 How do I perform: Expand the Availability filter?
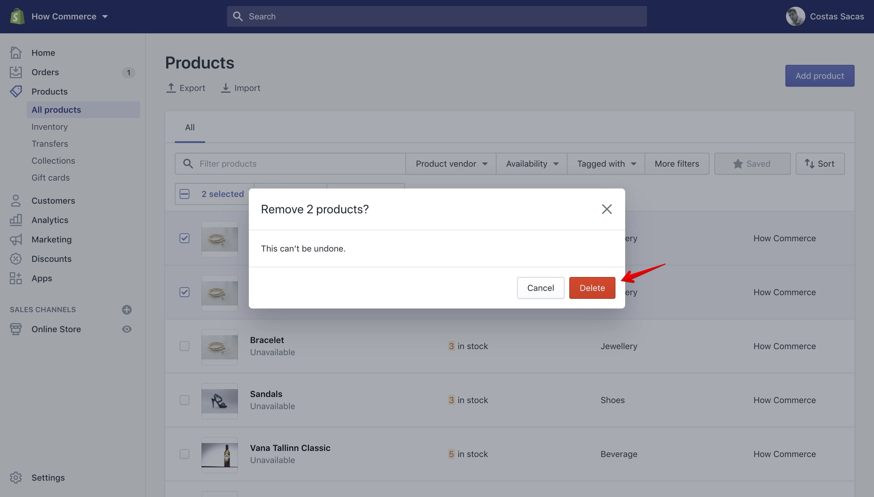pyautogui.click(x=531, y=164)
